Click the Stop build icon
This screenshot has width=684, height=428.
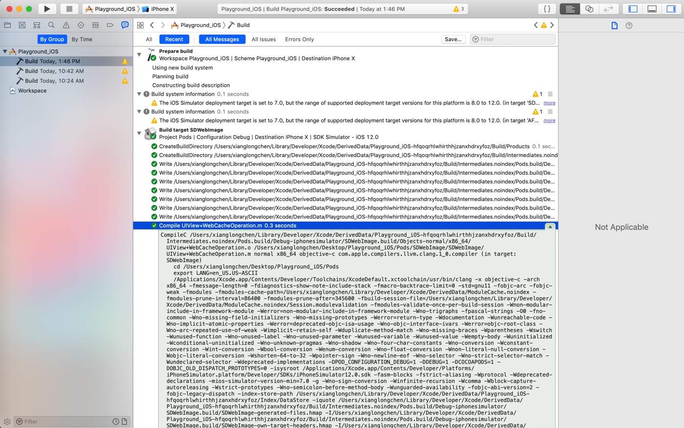click(x=69, y=8)
